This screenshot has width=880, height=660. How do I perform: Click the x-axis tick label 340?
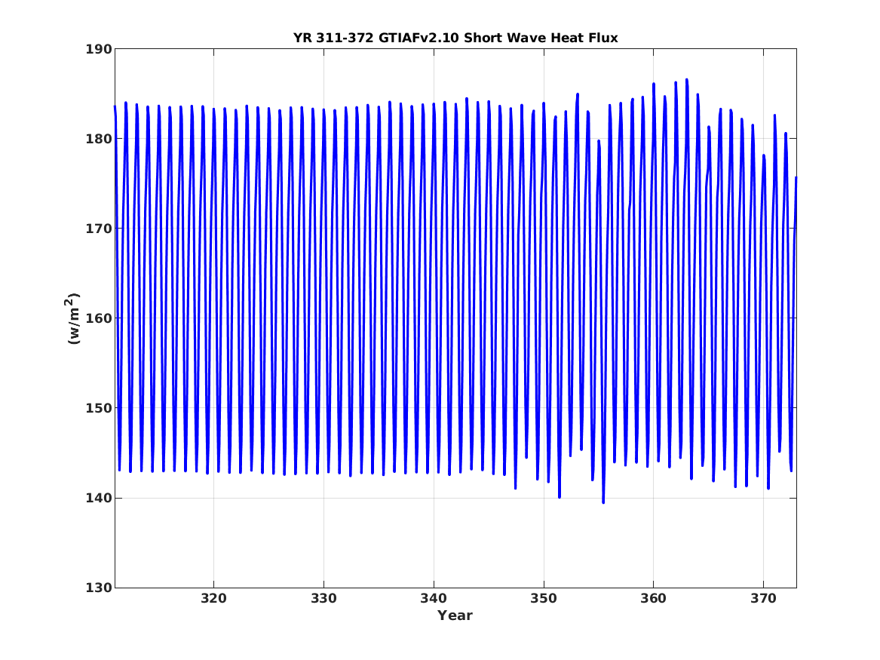(434, 599)
